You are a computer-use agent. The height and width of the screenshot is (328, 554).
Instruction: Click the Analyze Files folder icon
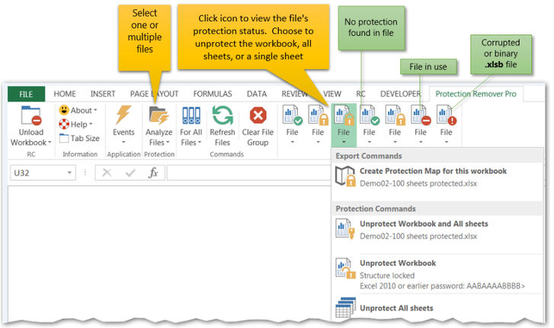pos(159,115)
